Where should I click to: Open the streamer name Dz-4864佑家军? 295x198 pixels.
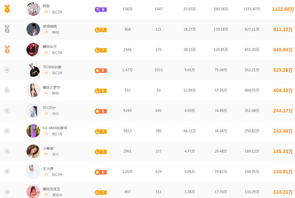point(55,128)
